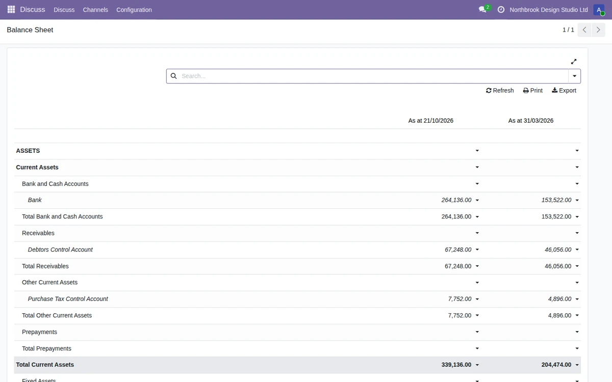Viewport: 612px width, 382px height.
Task: Open dropdown for Bank 153,522.00
Action: pos(577,201)
